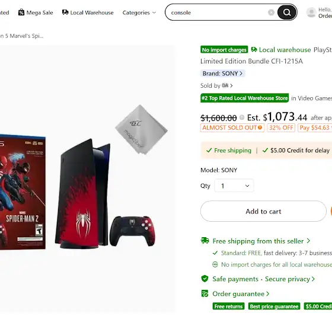Expand Free shipping from this seller details

(261, 241)
